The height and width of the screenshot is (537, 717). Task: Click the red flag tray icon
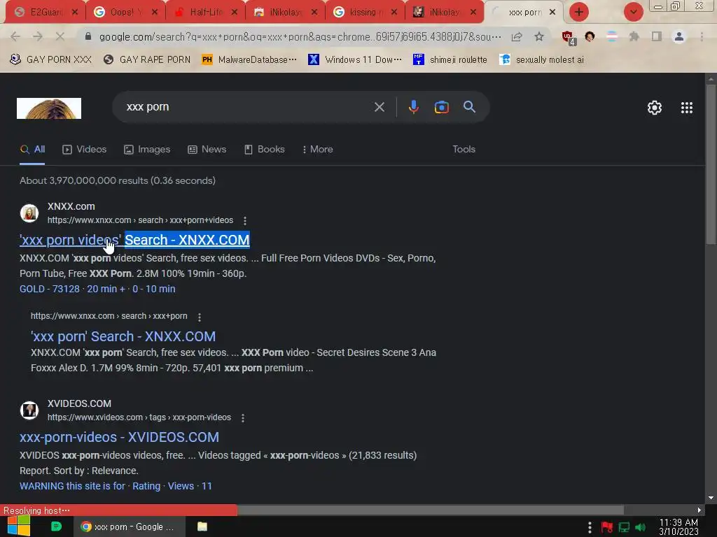607,527
